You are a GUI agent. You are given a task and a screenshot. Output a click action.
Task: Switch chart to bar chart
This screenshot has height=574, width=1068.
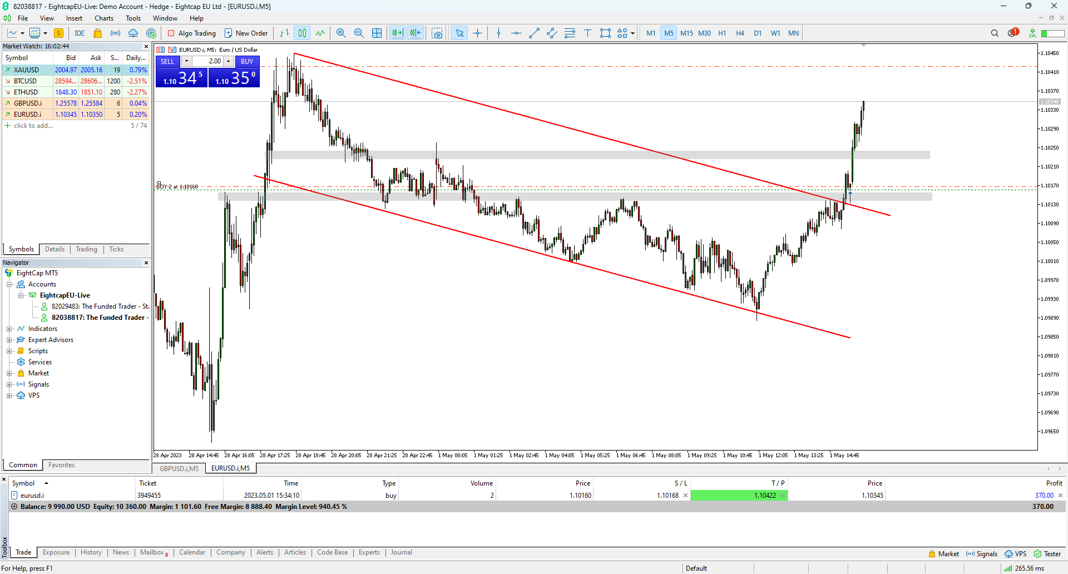(x=284, y=33)
